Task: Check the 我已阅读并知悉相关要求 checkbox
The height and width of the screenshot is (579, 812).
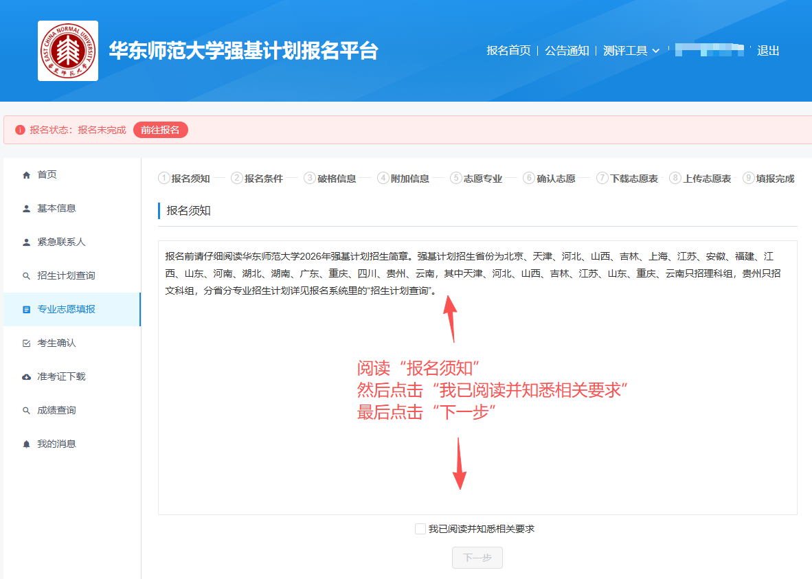Action: pyautogui.click(x=420, y=529)
